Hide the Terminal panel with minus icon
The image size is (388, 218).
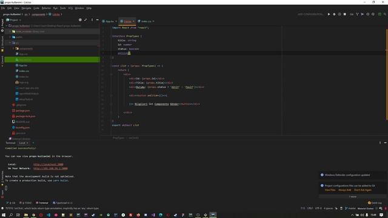(386, 143)
